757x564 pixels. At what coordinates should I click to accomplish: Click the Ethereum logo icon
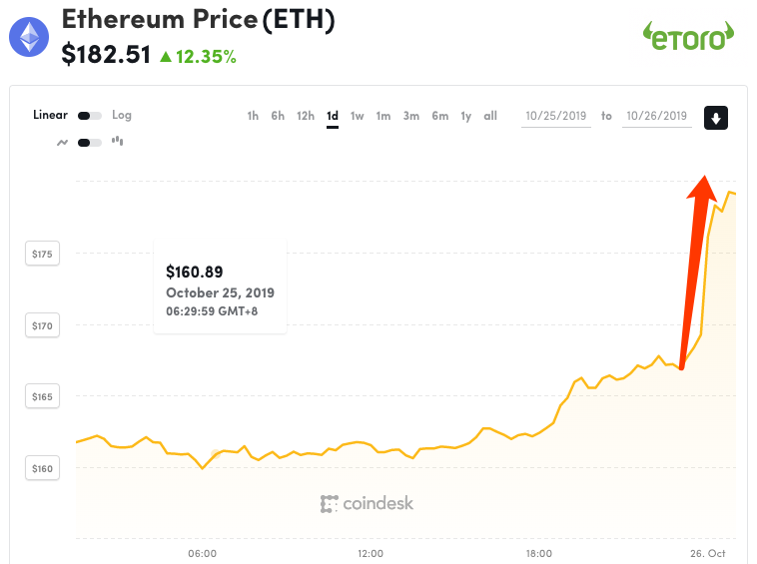(x=30, y=37)
